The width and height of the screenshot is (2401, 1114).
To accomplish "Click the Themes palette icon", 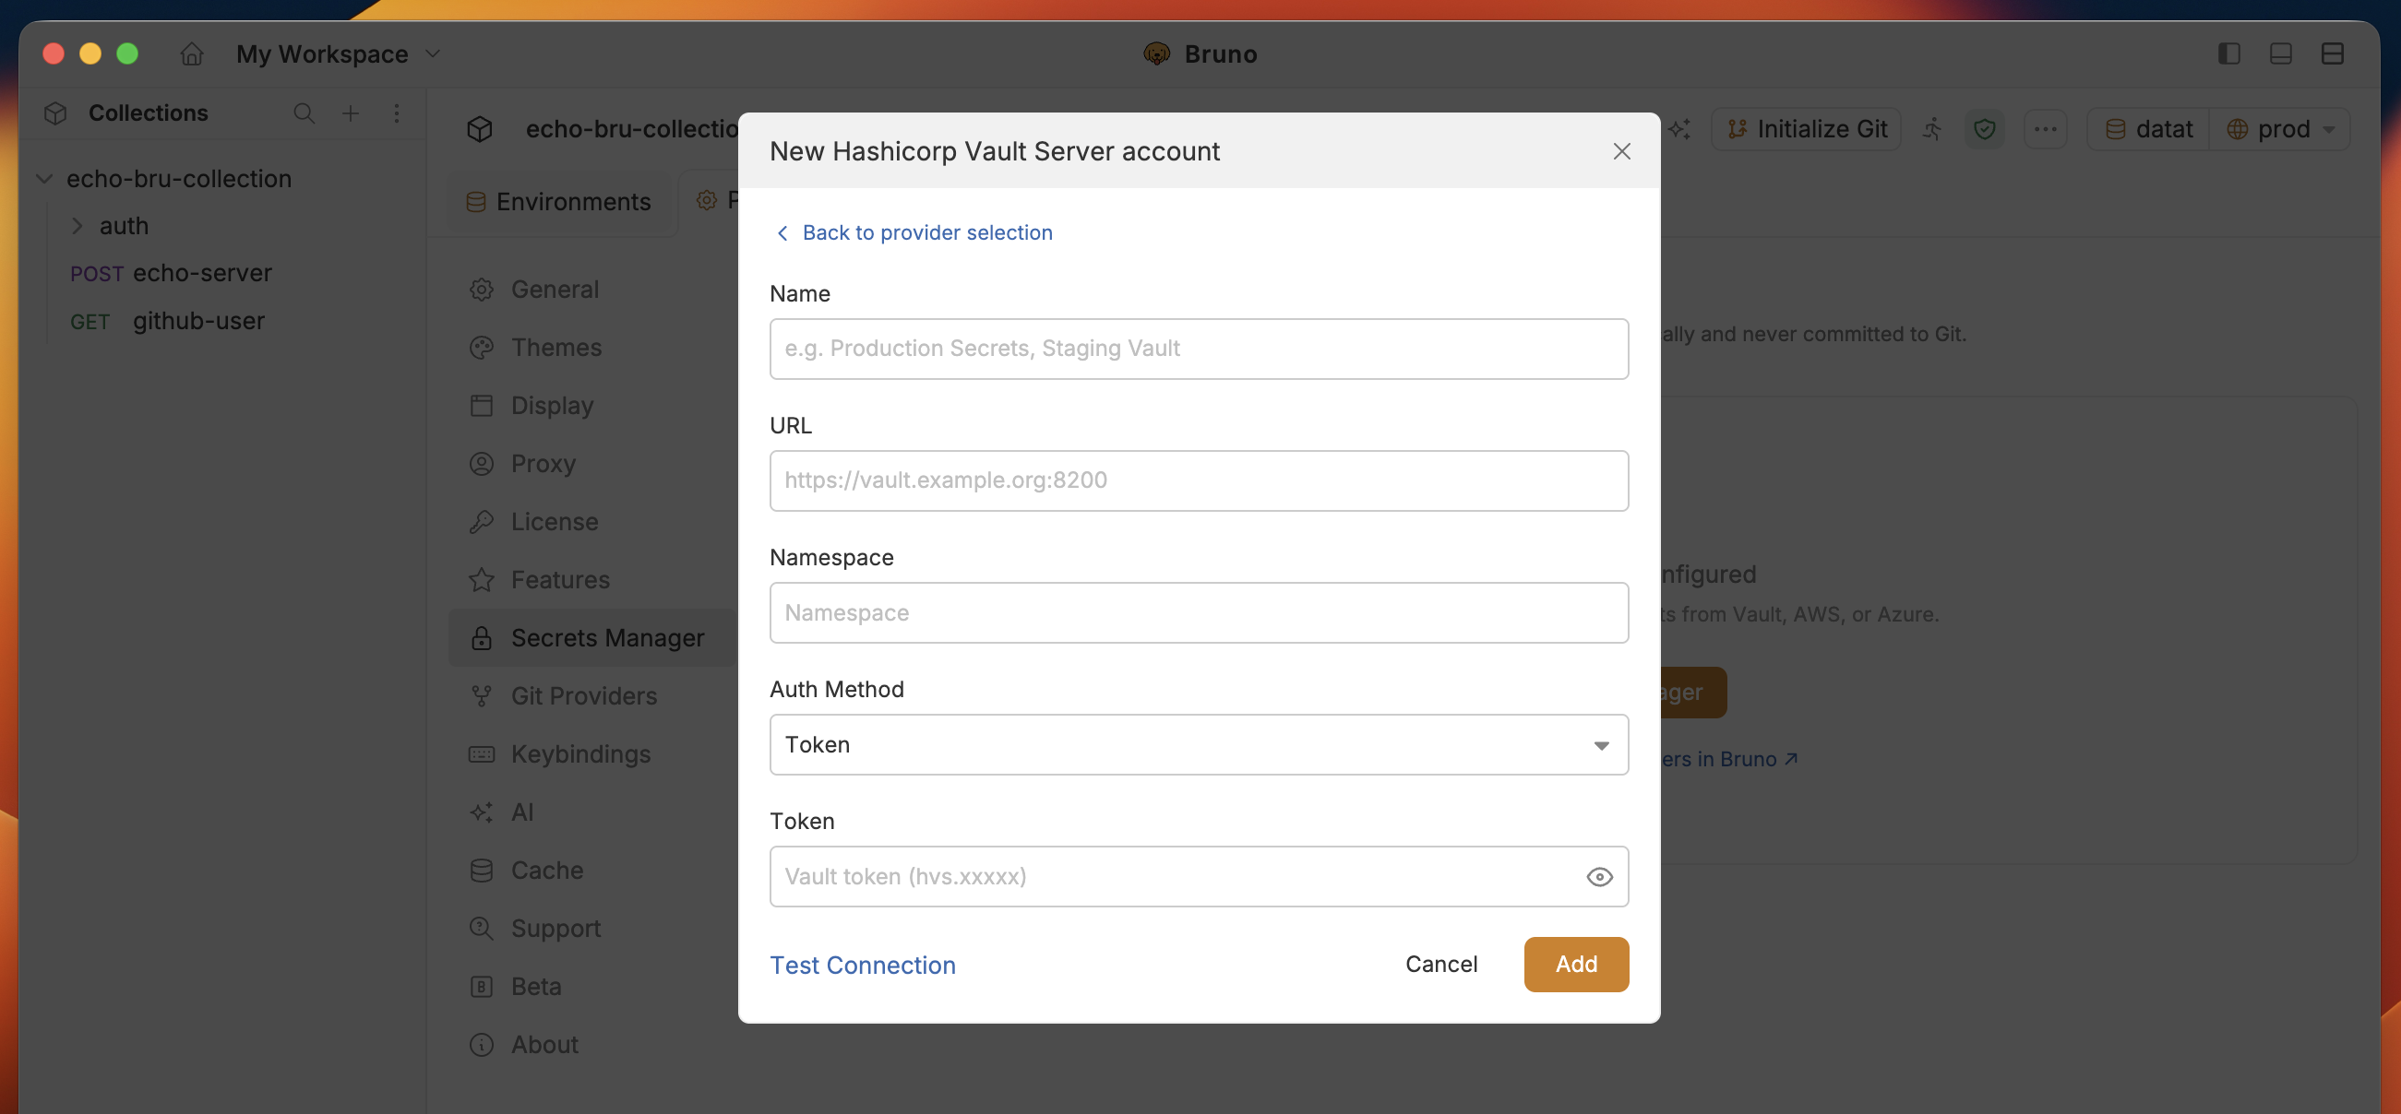I will (x=482, y=349).
